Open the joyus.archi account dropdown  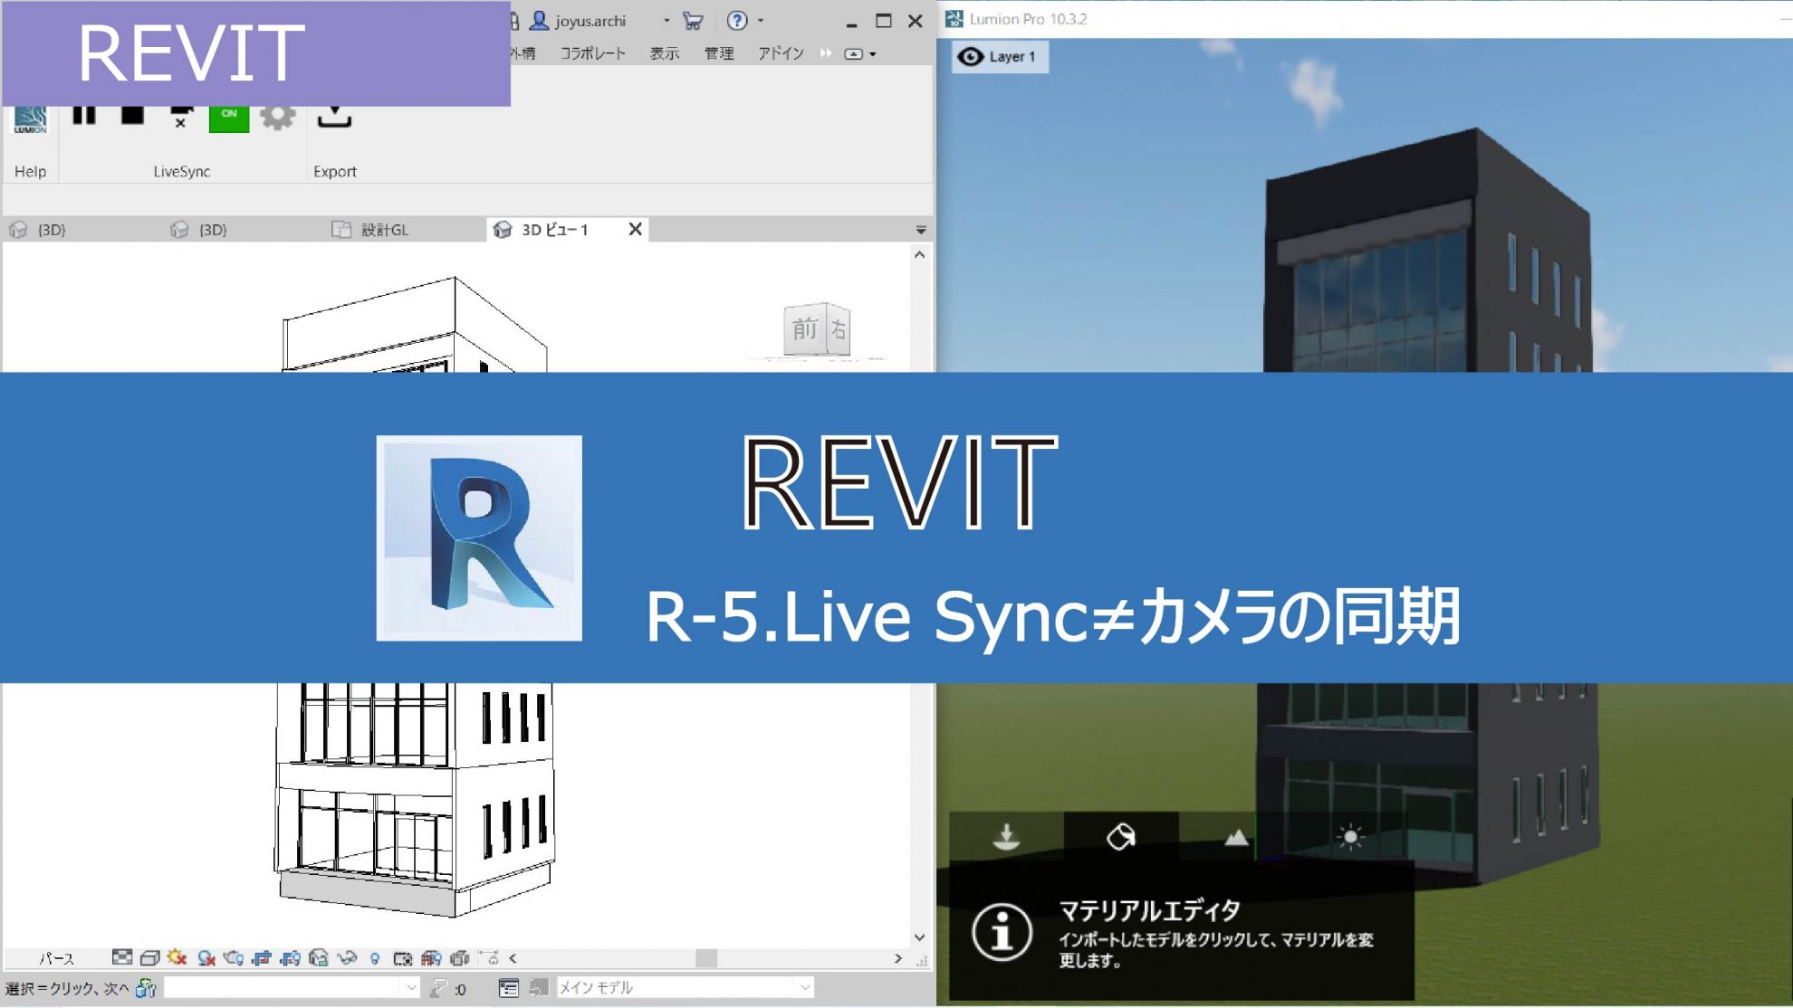667,20
